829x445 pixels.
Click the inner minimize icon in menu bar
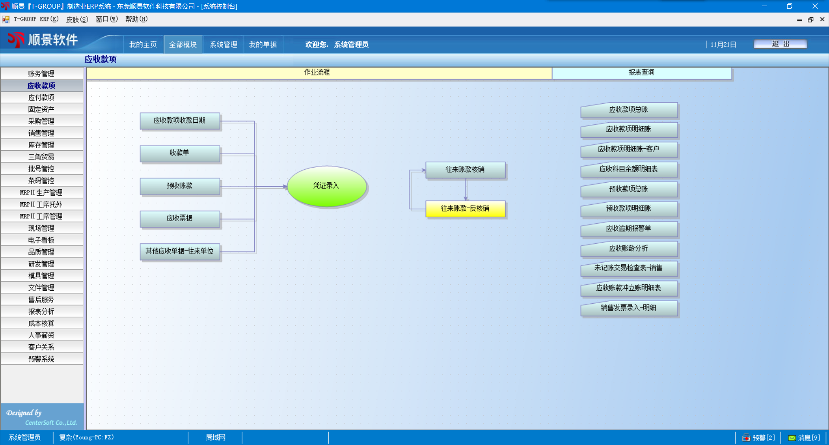799,19
